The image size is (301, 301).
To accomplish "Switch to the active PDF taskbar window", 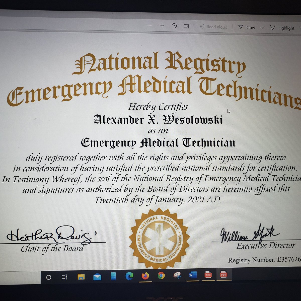I will tap(223, 275).
